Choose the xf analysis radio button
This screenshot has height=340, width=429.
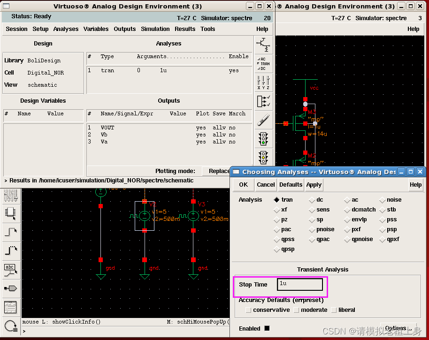pyautogui.click(x=276, y=210)
